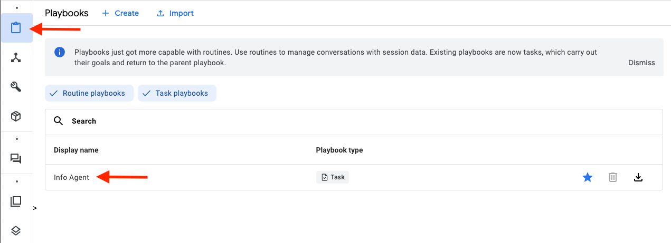Open the conversation chat bubbles icon
This screenshot has height=243, width=671.
[16, 158]
